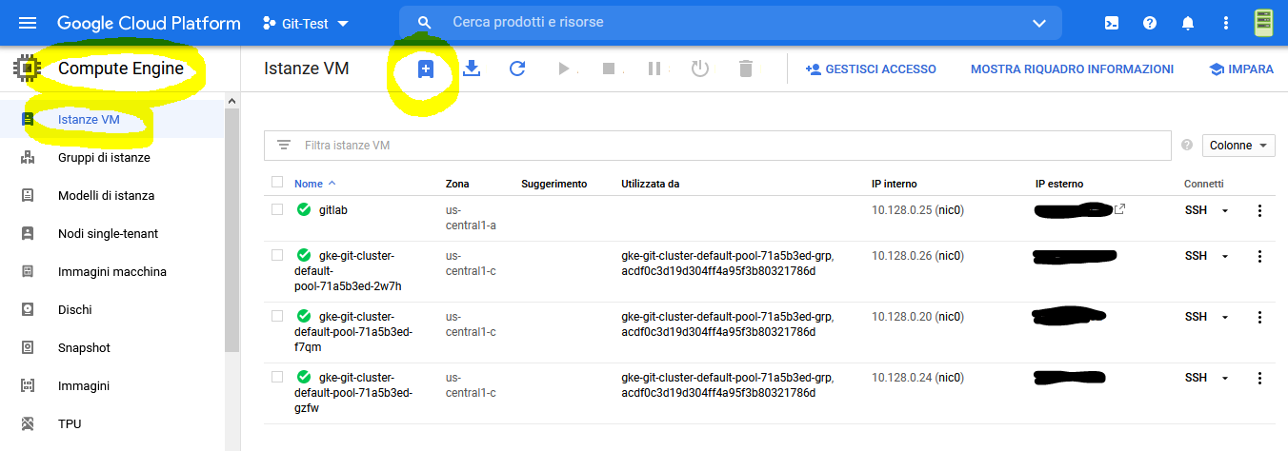Check the gitlab instance checkbox
Screen dimensions: 1288x451
(x=277, y=209)
